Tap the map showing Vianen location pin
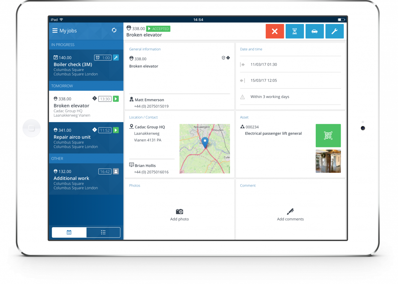Screen dimensions: 398x284 (x=204, y=149)
